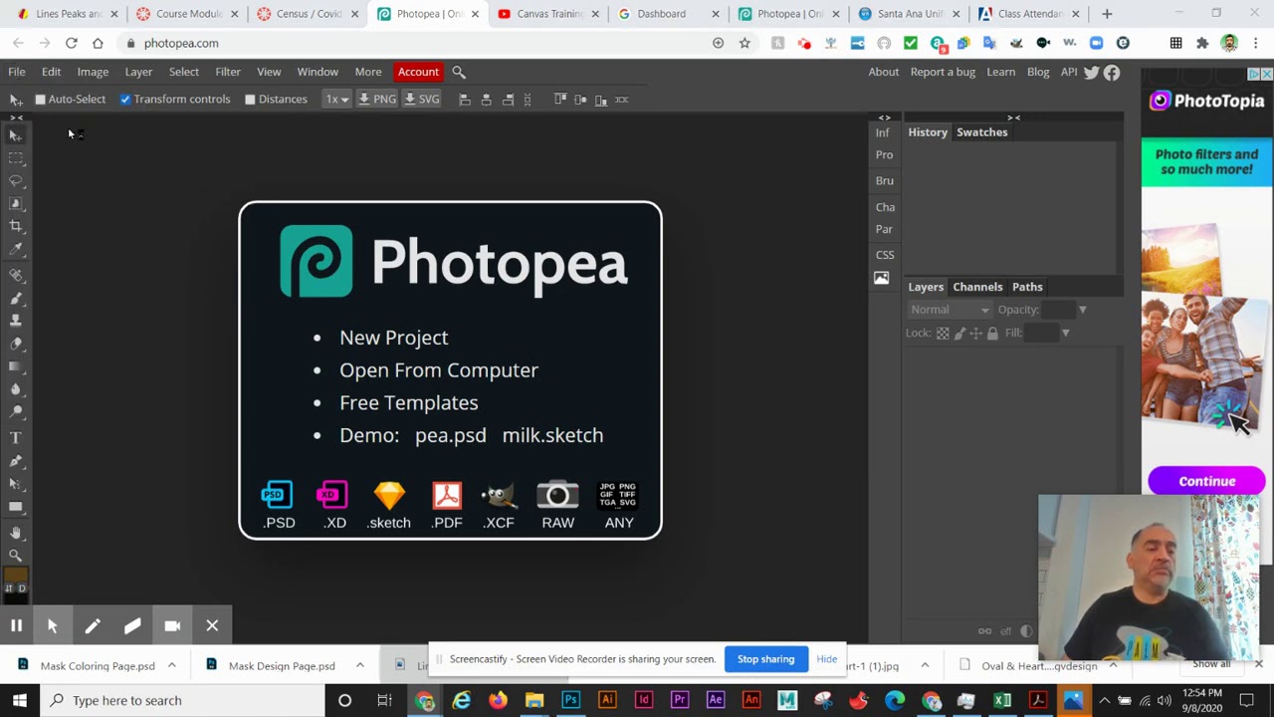
Task: Click the red Account button
Action: tap(418, 72)
